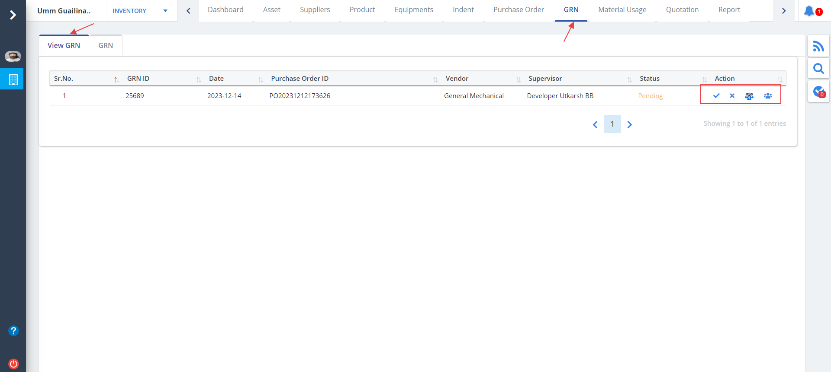
Task: Click the approve checkmark icon for GRN 25689
Action: (716, 95)
